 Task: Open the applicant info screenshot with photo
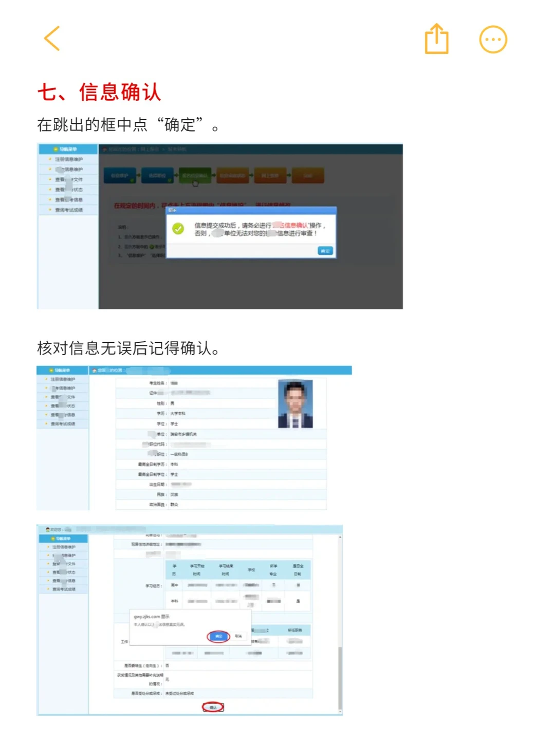pos(194,438)
